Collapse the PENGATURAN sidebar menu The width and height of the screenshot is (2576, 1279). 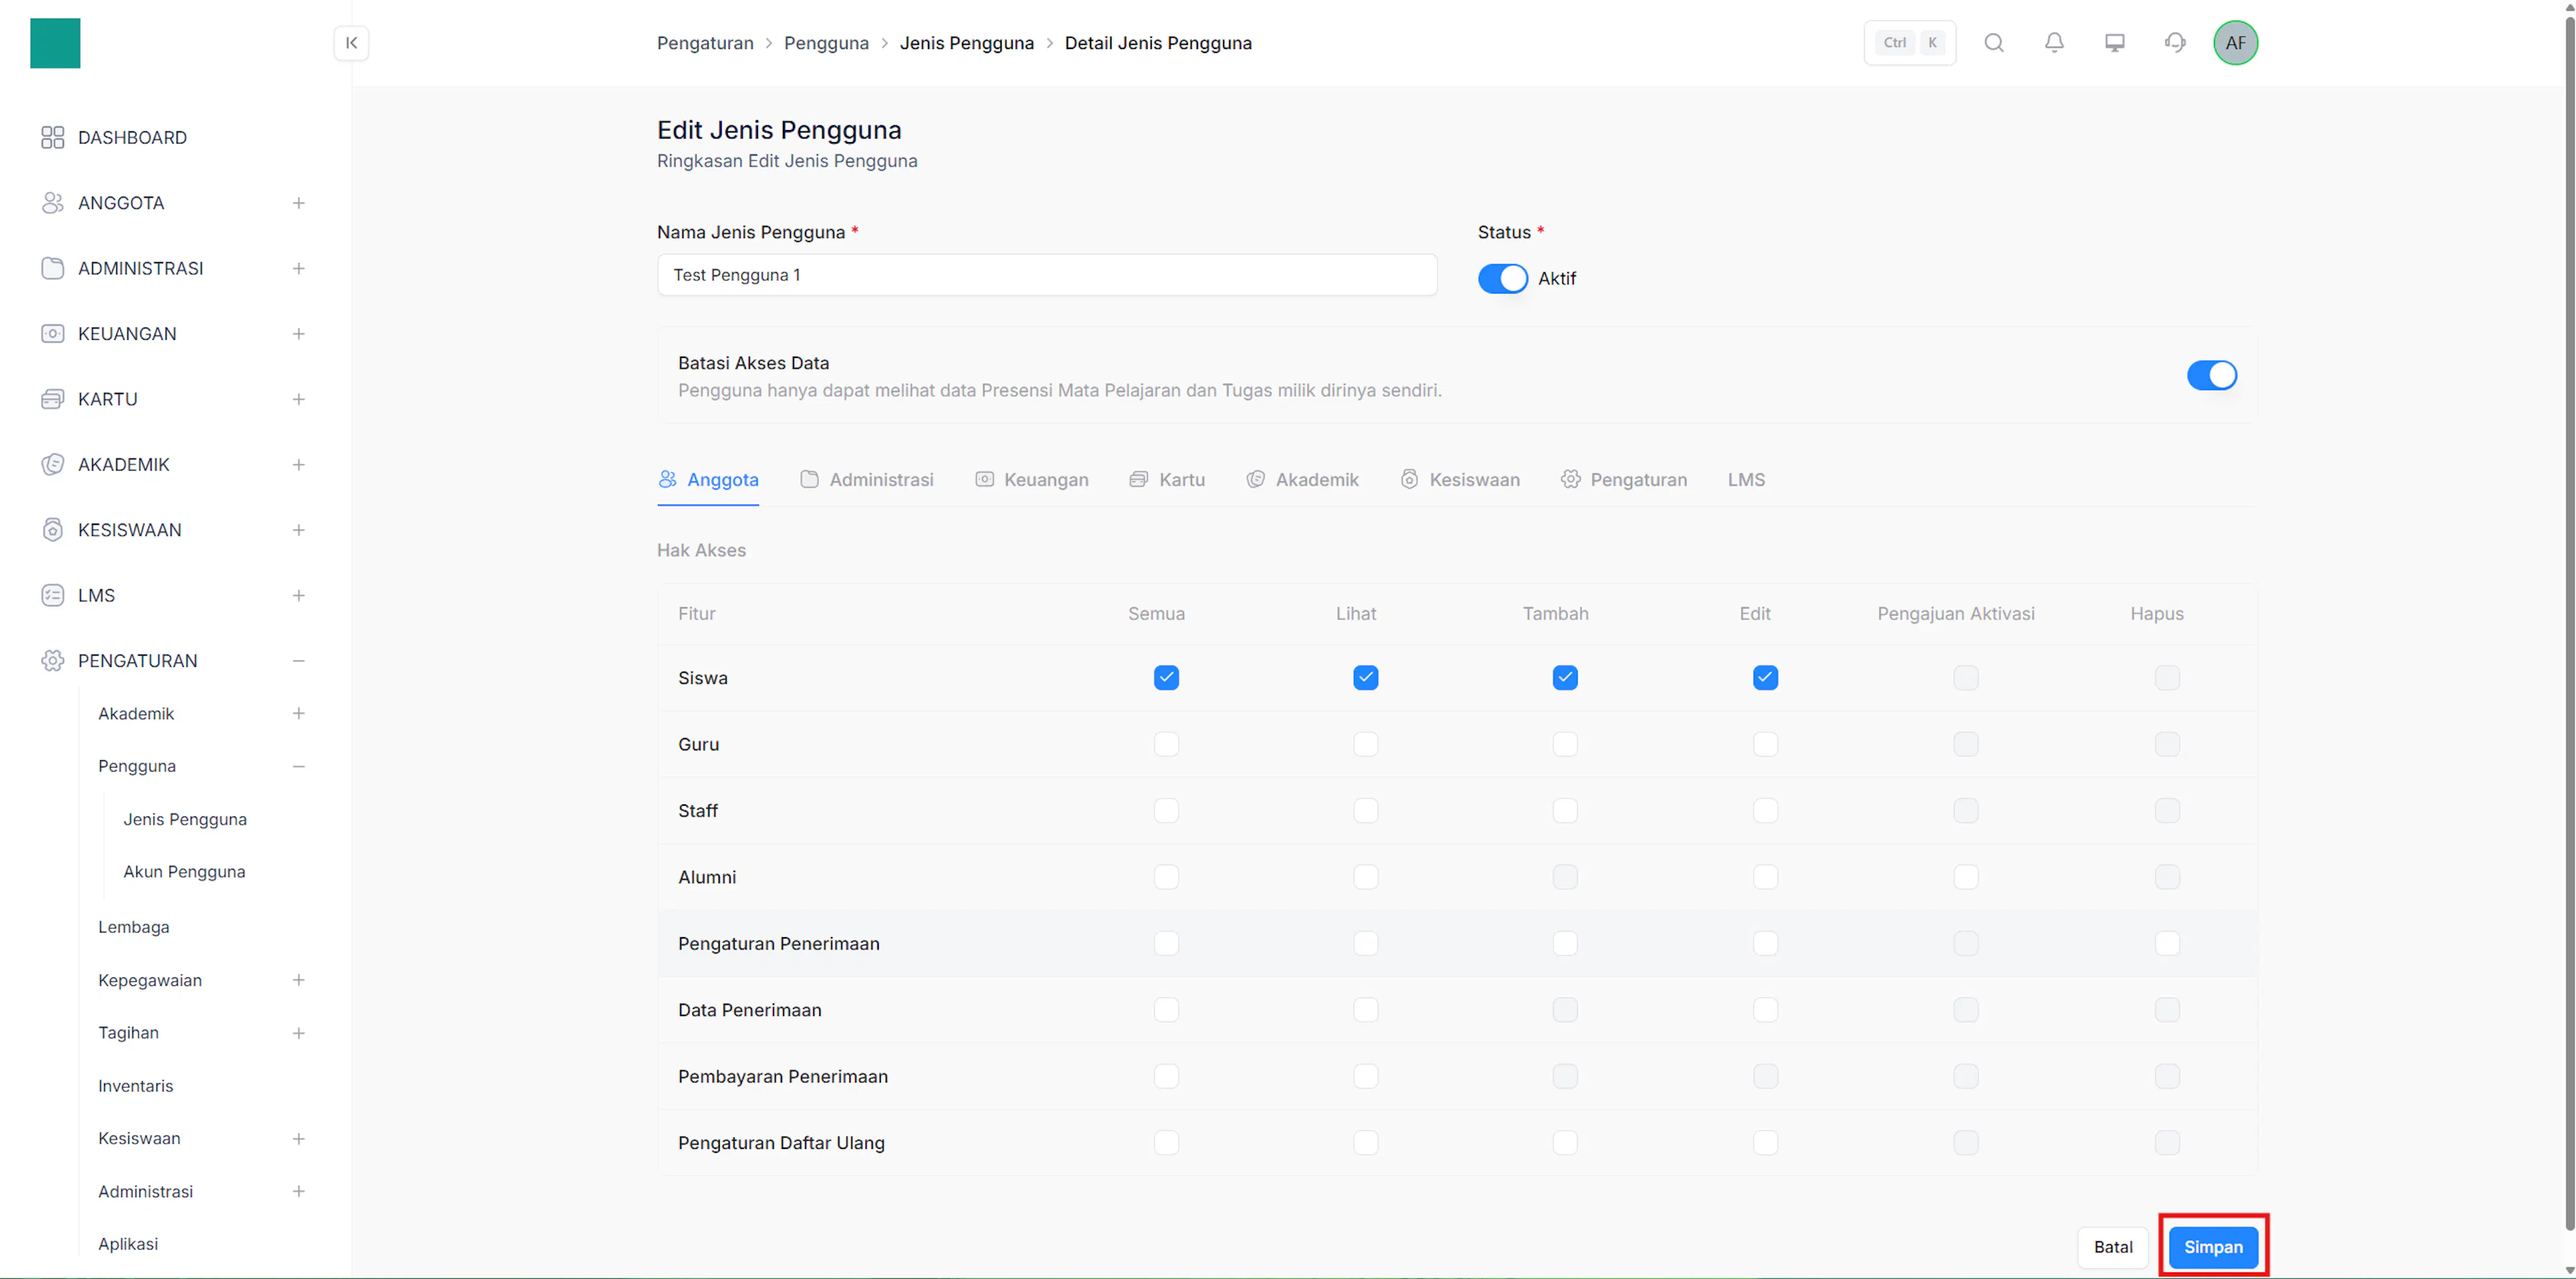tap(298, 660)
